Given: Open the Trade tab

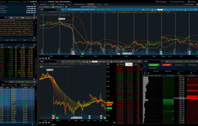Looking at the screenshot, I should [x=52, y=4].
